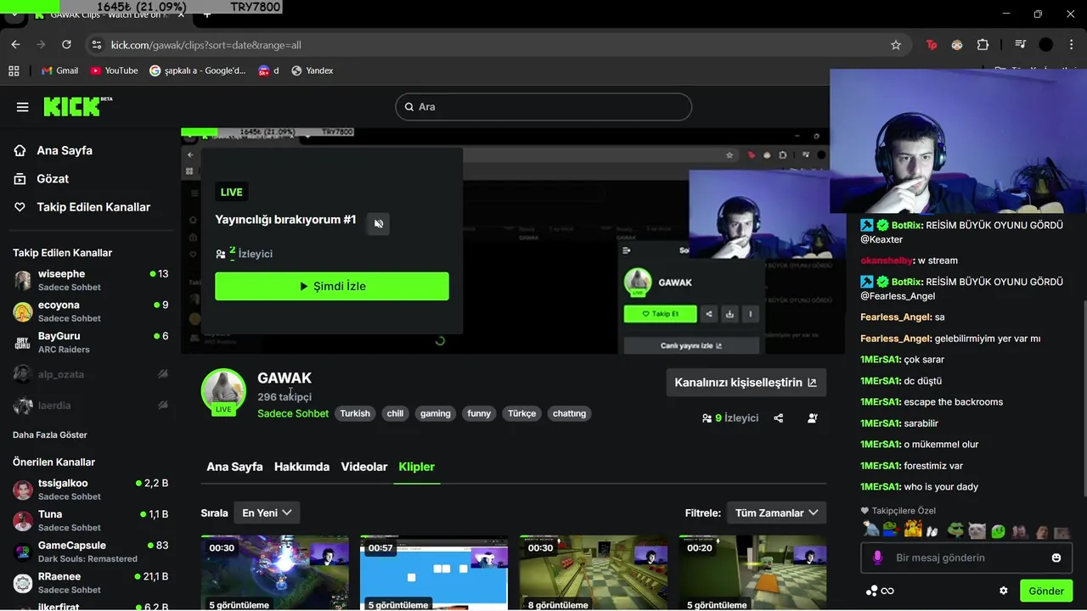
Task: Open offline laerdia channel
Action: (90, 406)
